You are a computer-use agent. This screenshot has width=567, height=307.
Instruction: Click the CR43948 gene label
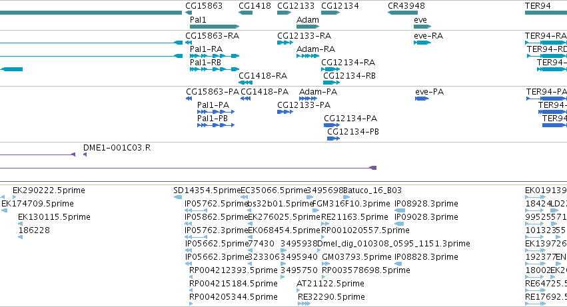406,6
